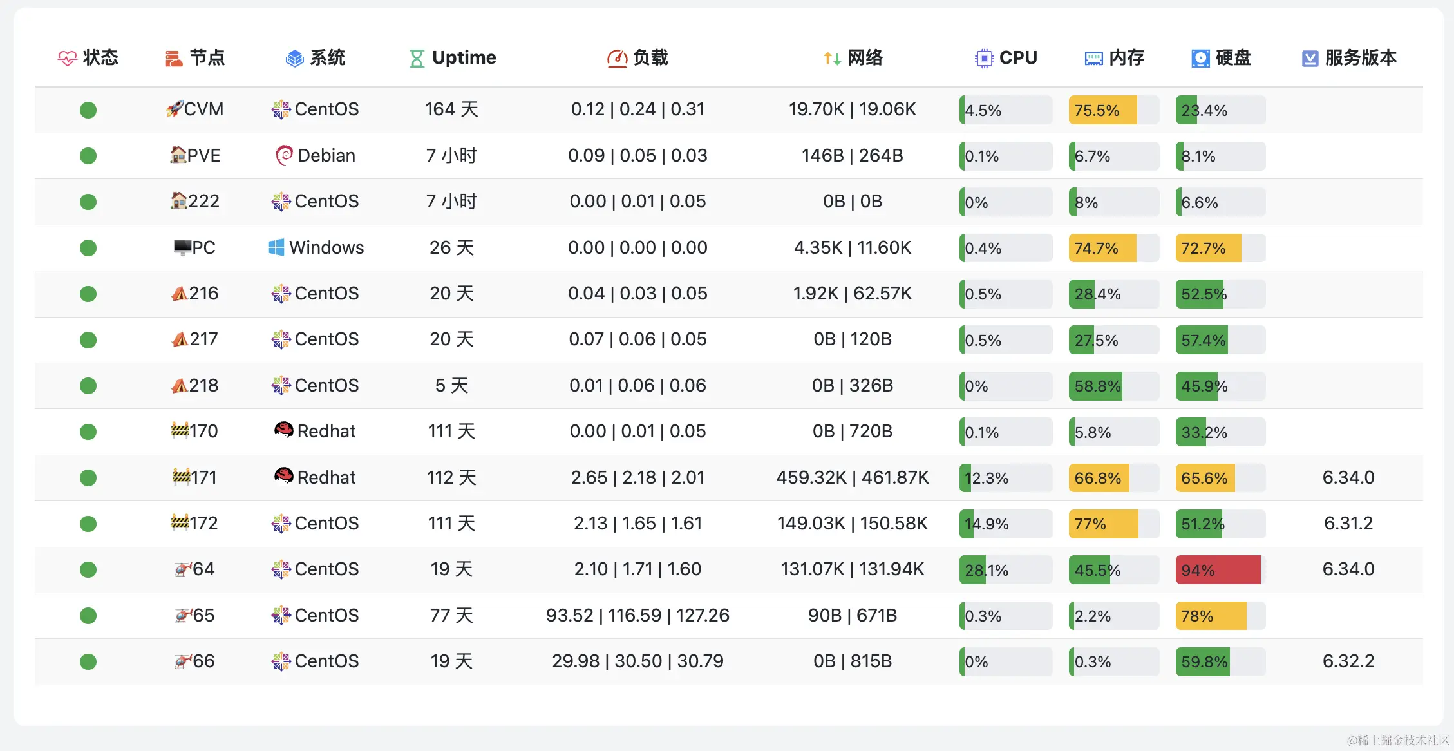
Task: Click the gauge load header icon
Action: tap(616, 59)
